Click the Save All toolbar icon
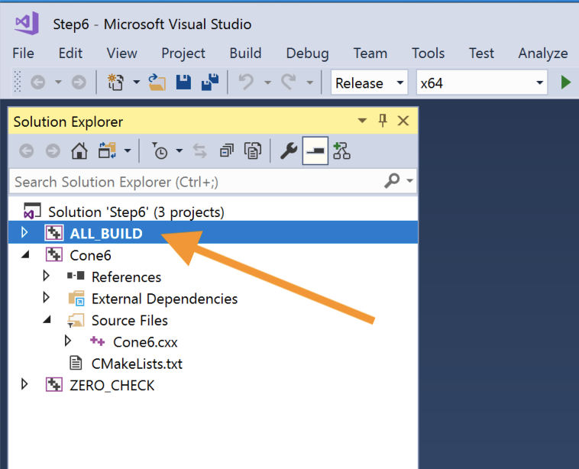 coord(209,82)
